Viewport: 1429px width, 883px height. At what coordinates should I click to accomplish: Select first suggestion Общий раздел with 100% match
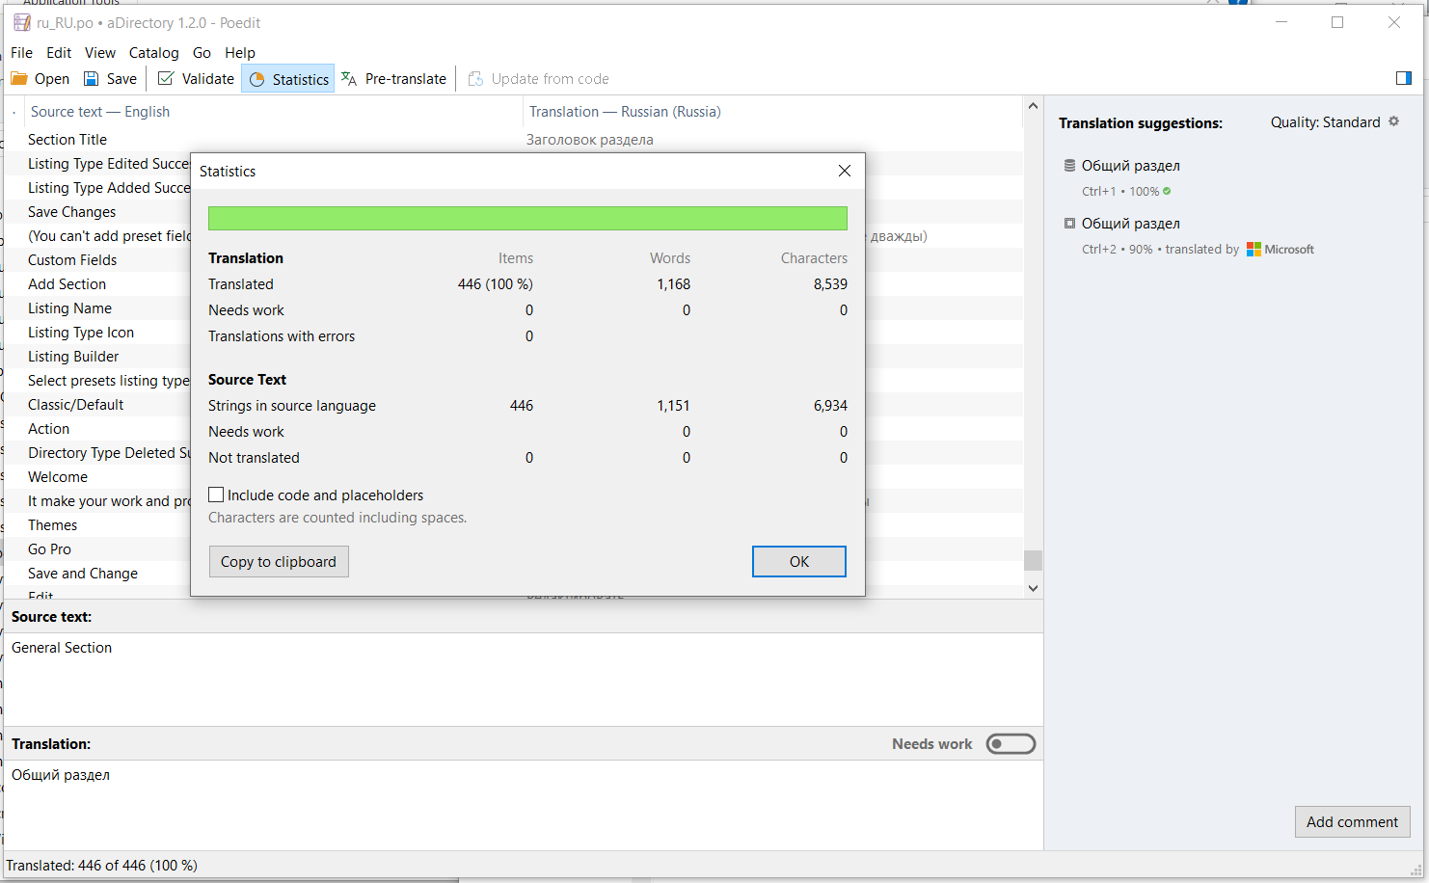[1130, 166]
